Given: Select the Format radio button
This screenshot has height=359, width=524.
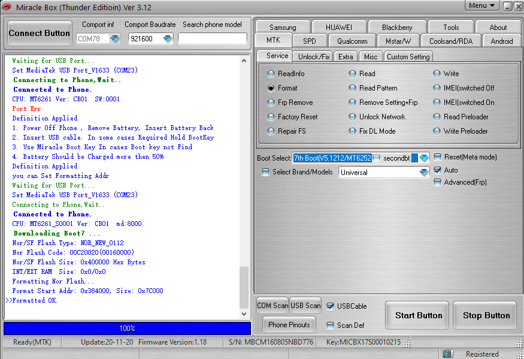Looking at the screenshot, I should 271,88.
